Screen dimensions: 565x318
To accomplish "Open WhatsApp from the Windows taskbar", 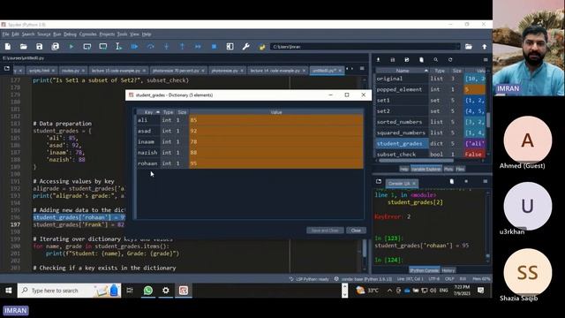I will pyautogui.click(x=147, y=291).
